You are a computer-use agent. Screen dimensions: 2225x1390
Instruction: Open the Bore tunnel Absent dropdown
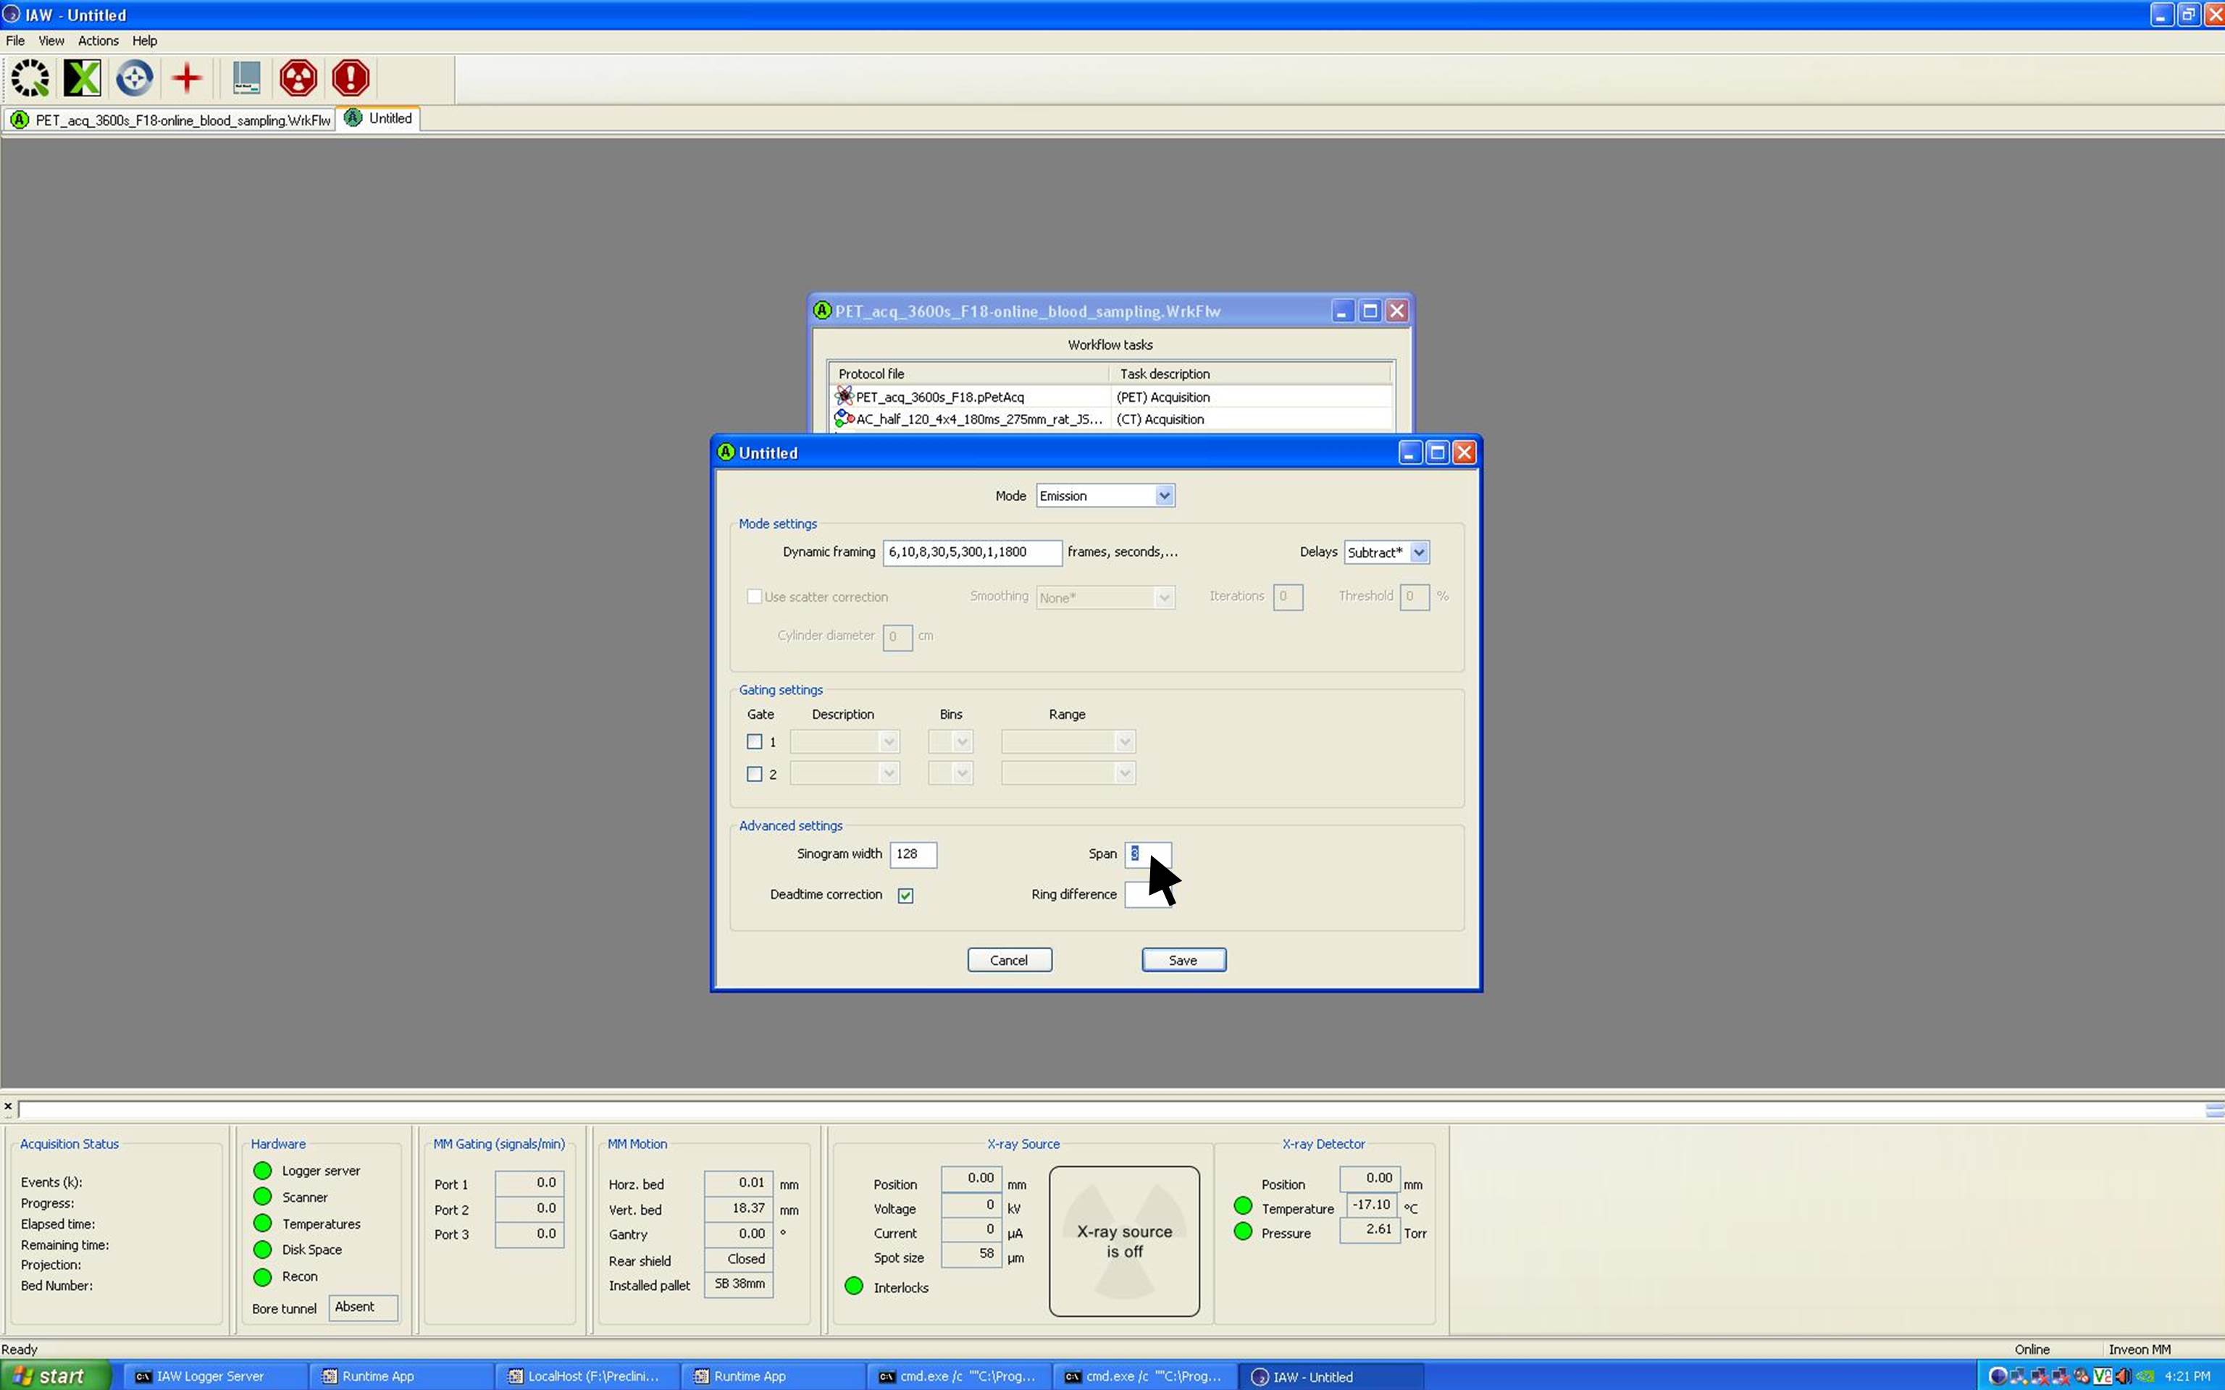[362, 1307]
